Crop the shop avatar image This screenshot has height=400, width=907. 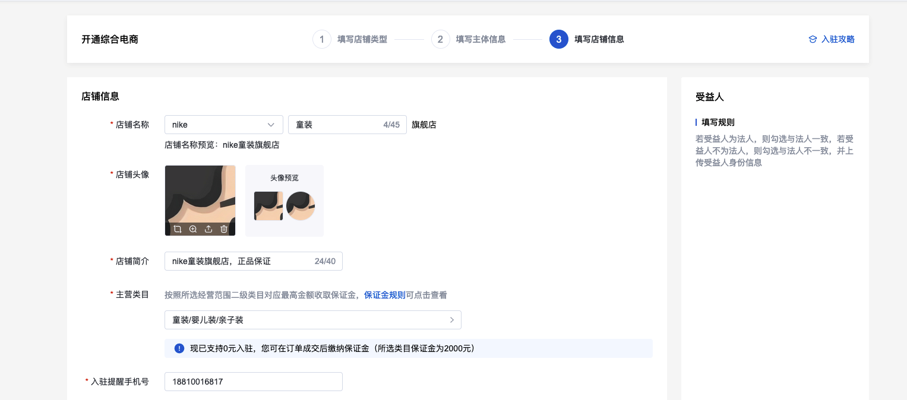(x=177, y=229)
